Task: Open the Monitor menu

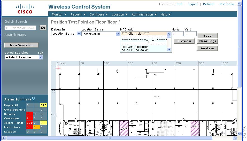Action: coord(59,14)
